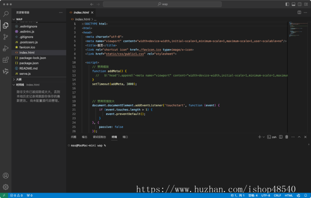Viewport: 311px width, 198px height.
Task: Toggle the secondary sidebar layout button
Action: point(299,4)
